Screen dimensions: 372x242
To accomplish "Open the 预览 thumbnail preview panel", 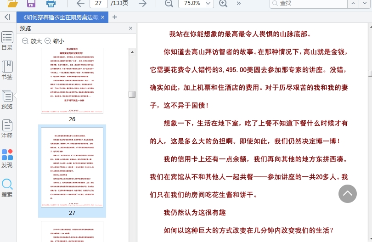I will pyautogui.click(x=7, y=100).
